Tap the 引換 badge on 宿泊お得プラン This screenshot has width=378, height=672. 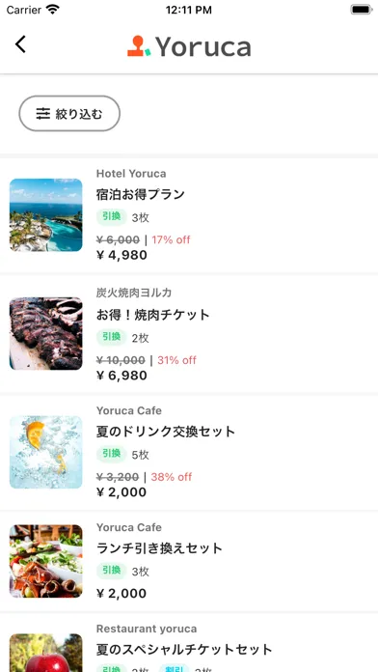(111, 217)
